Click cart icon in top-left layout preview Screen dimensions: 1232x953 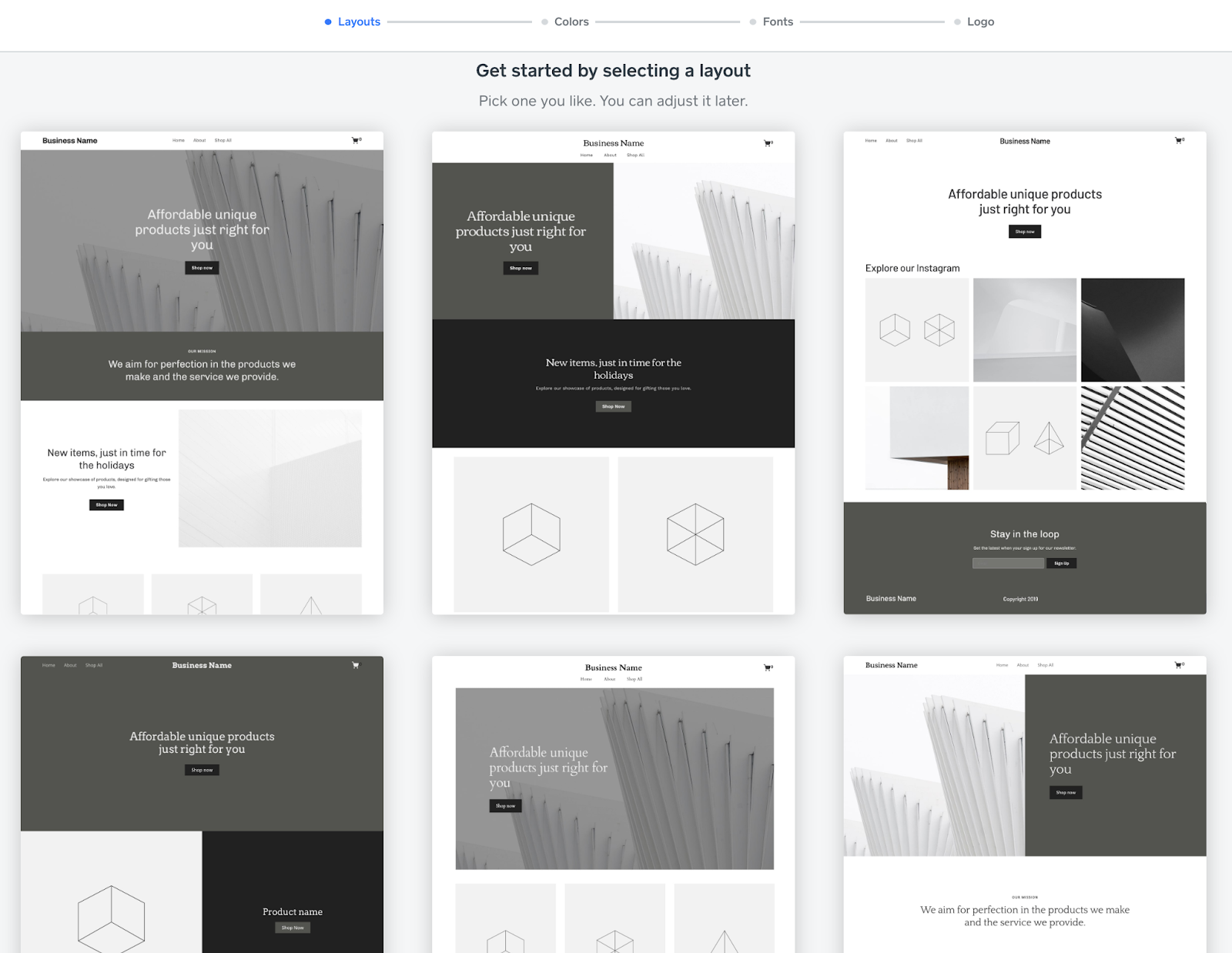click(x=355, y=140)
